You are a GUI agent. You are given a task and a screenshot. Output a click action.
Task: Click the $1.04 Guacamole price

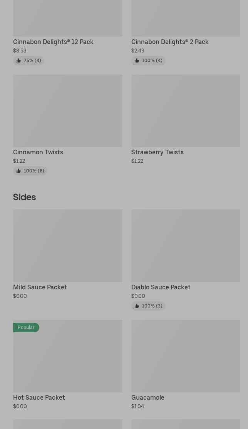(x=137, y=406)
